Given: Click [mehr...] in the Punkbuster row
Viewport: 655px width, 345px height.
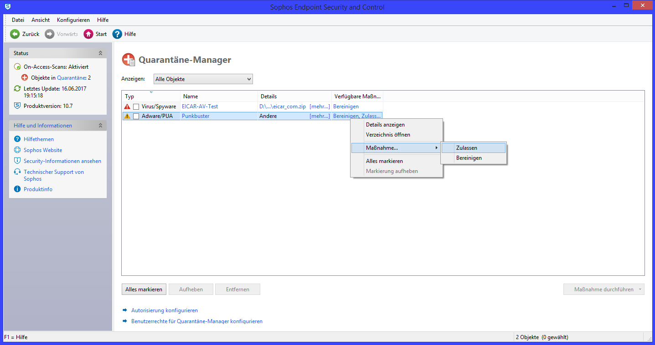Looking at the screenshot, I should point(320,116).
